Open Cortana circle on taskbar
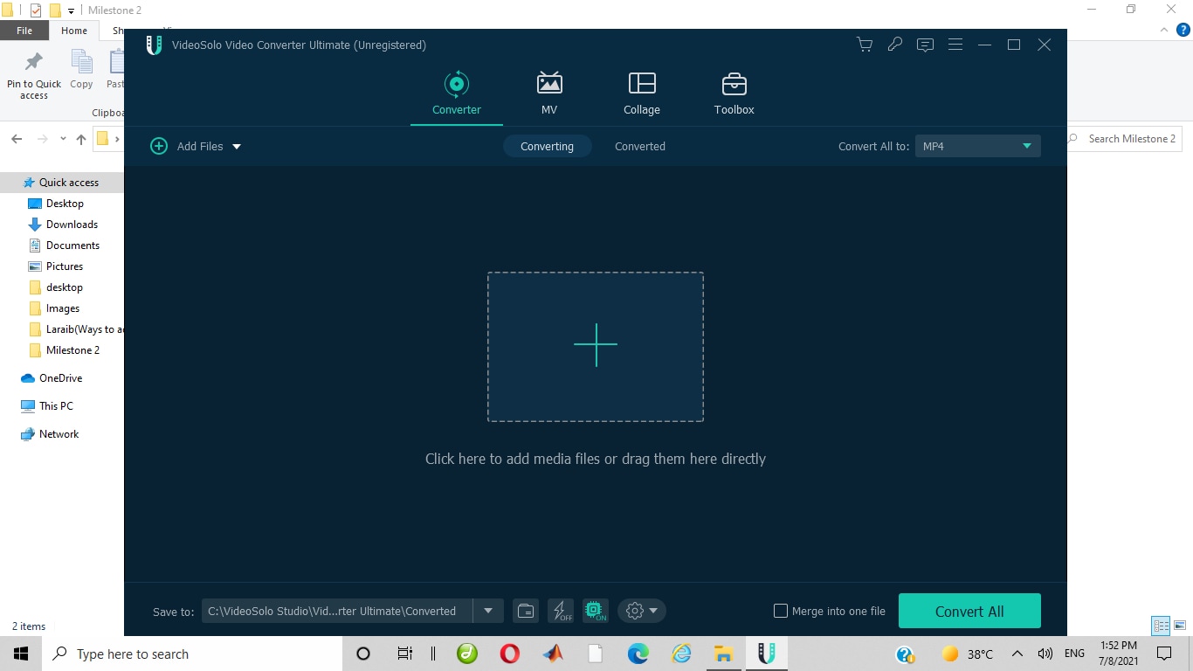The image size is (1193, 671). point(363,654)
